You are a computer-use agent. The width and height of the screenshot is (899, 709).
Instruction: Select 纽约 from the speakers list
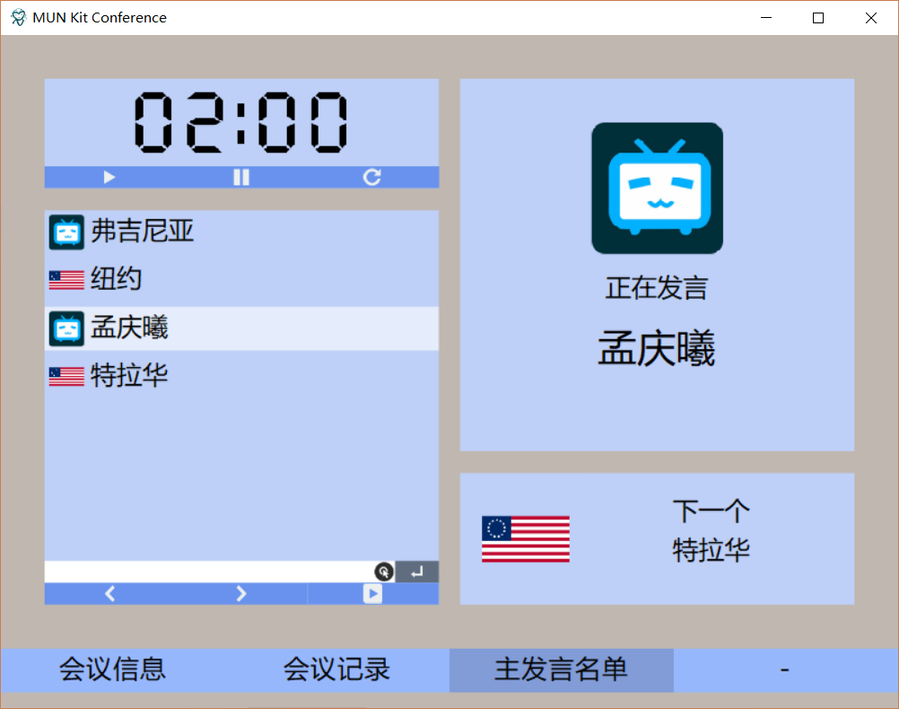click(117, 279)
